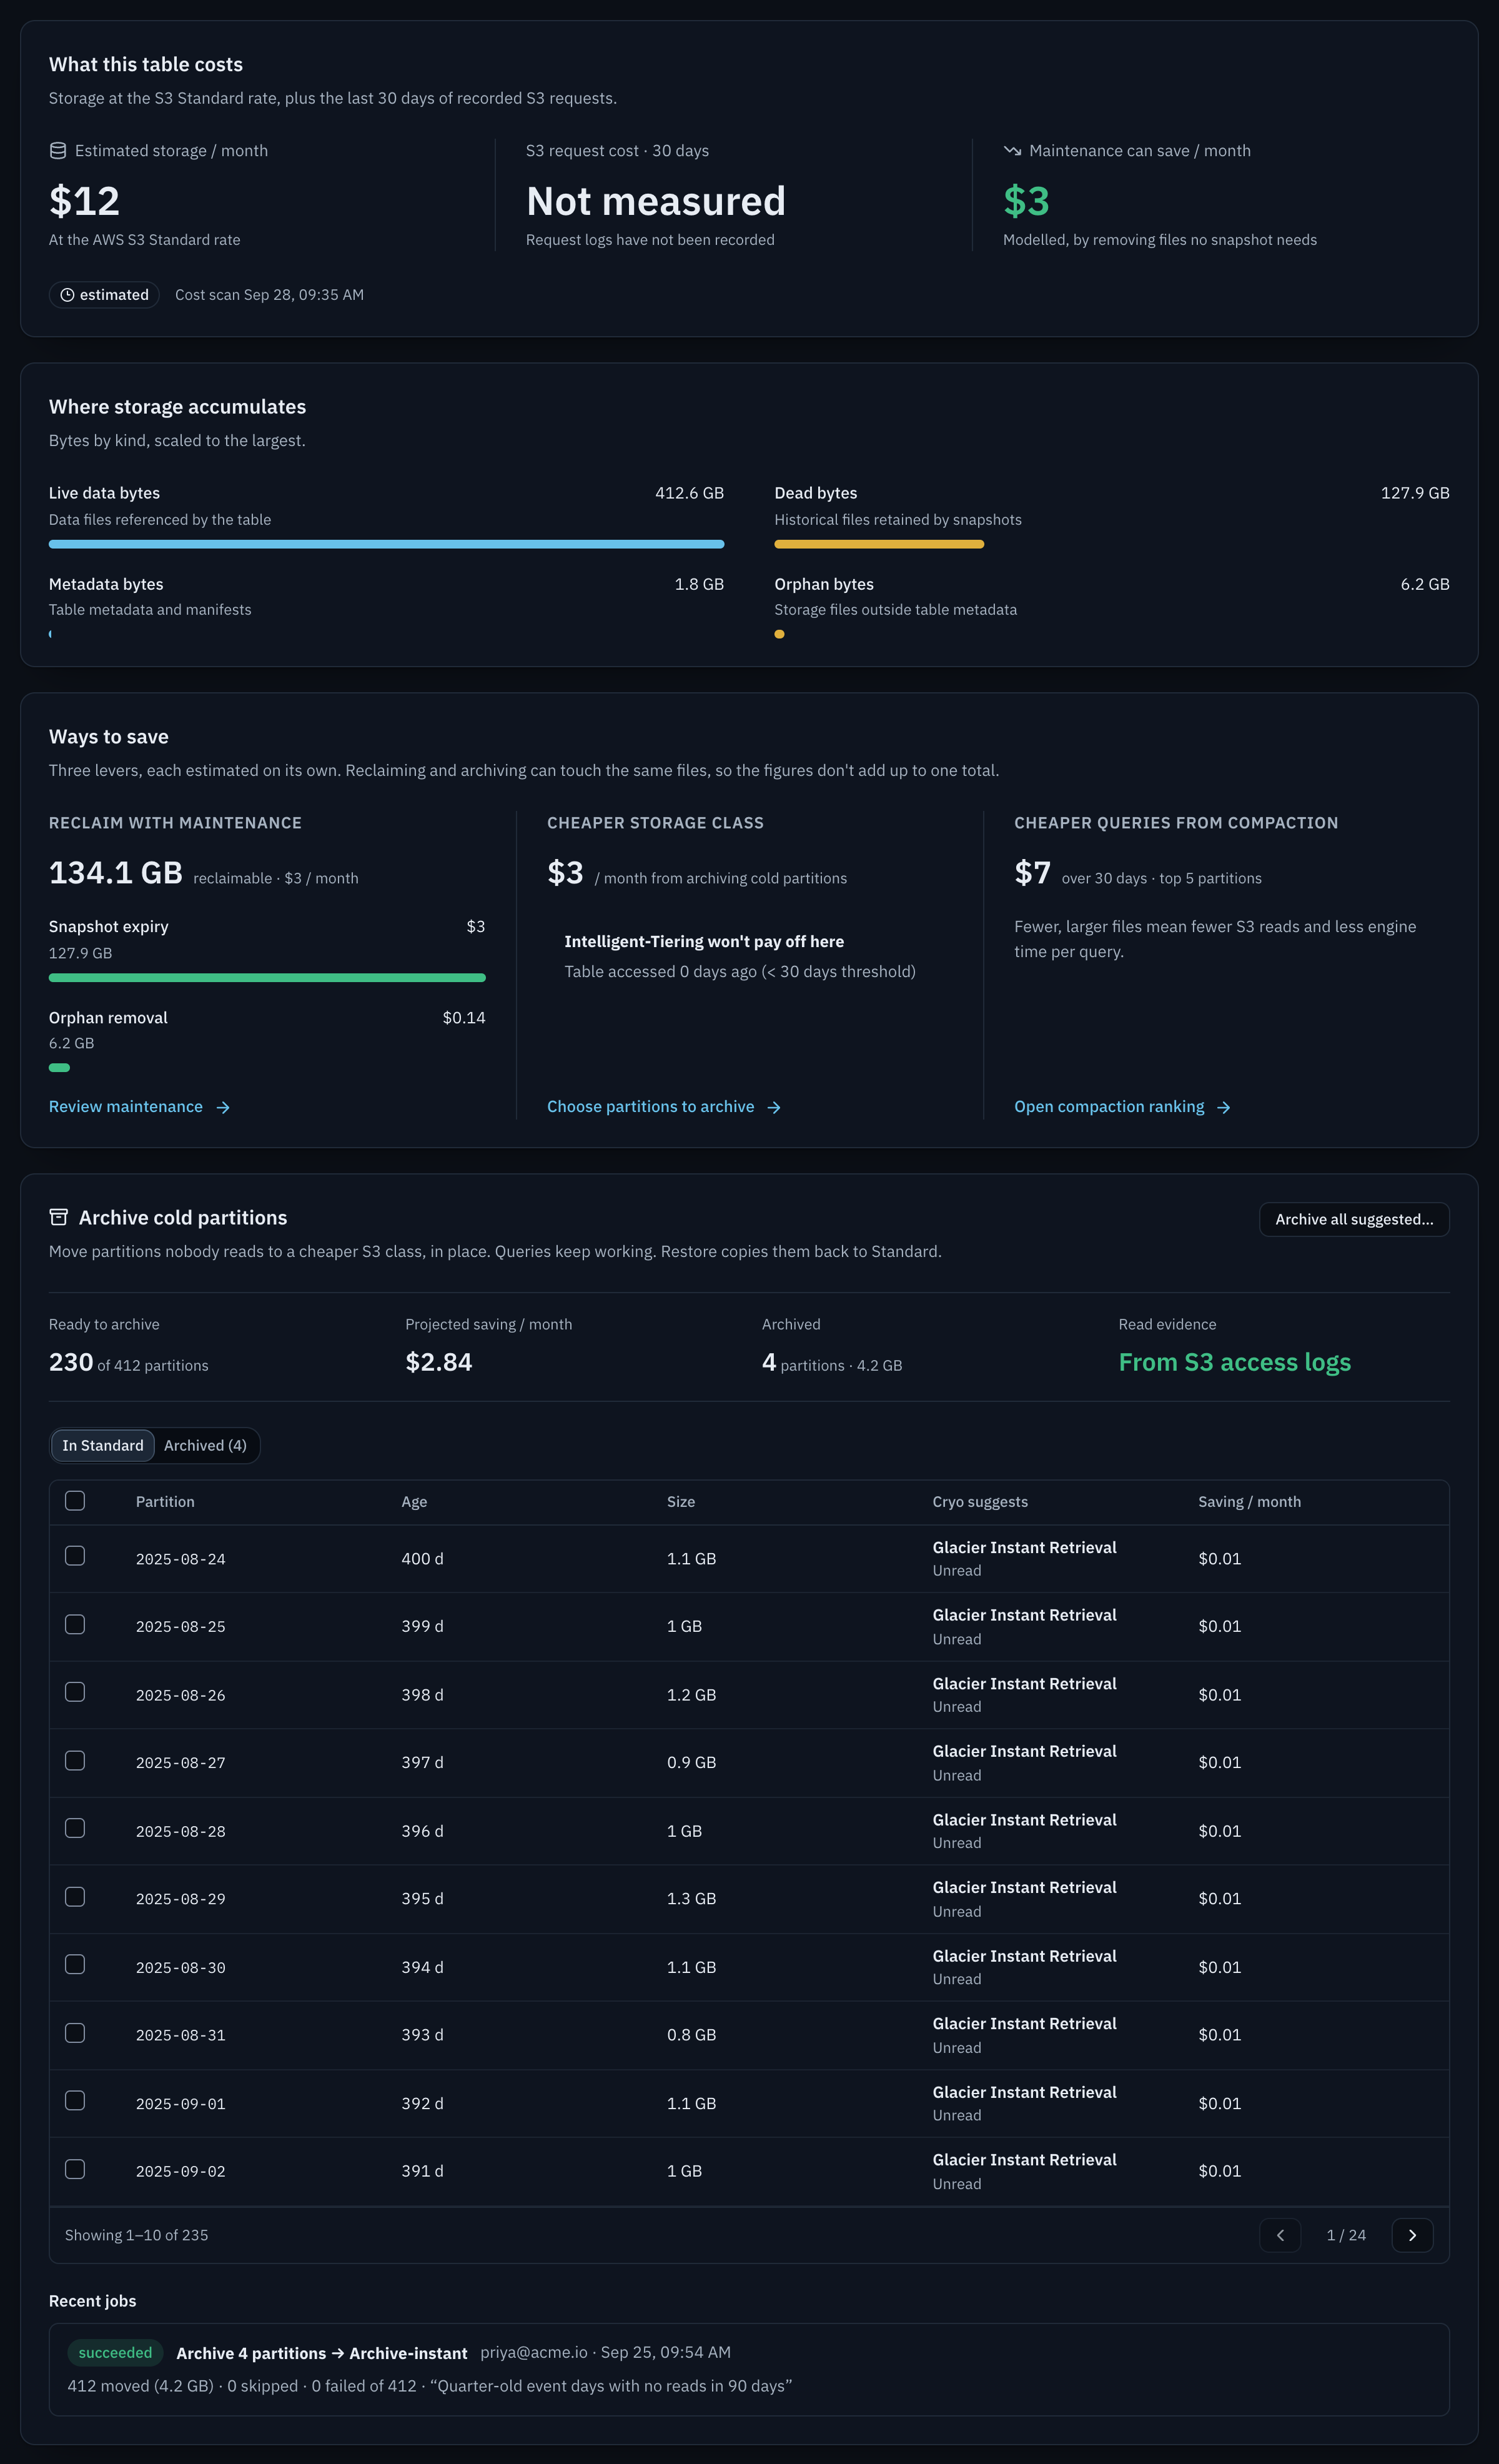
Task: Check the box for partition 2025-08-25
Action: pyautogui.click(x=75, y=1624)
